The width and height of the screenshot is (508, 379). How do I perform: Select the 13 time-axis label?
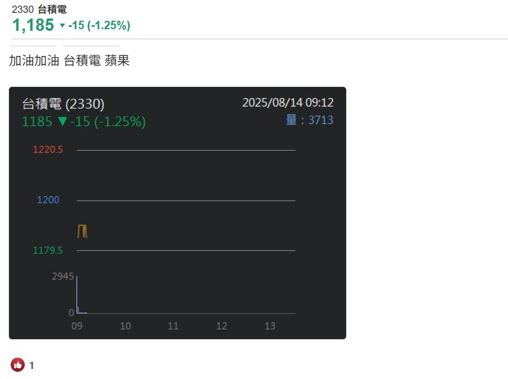270,326
